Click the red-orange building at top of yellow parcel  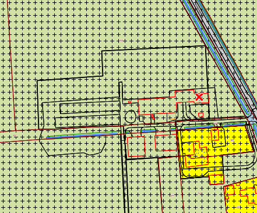tap(214, 135)
